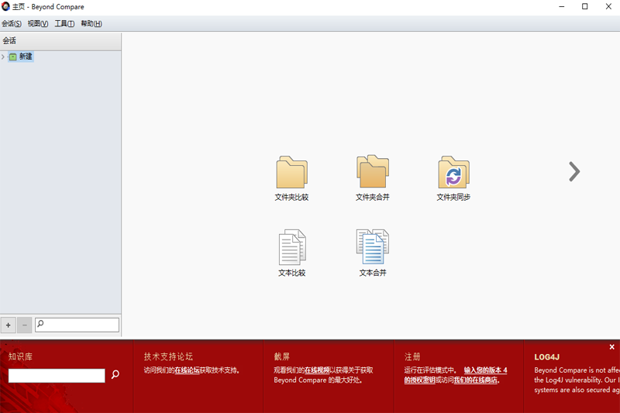
Task: Click the knowledge base search magnifier icon
Action: 115,375
